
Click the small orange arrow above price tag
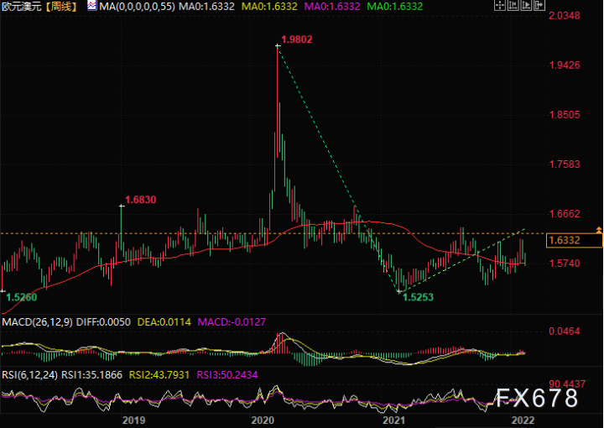pos(599,230)
